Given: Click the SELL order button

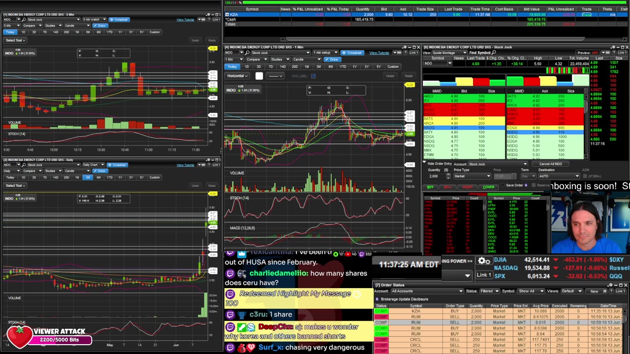Looking at the screenshot, I should click(x=447, y=187).
